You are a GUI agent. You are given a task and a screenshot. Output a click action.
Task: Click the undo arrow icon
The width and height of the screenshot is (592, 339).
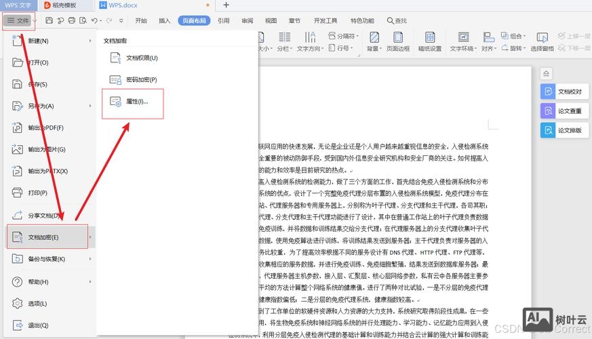pyautogui.click(x=96, y=20)
